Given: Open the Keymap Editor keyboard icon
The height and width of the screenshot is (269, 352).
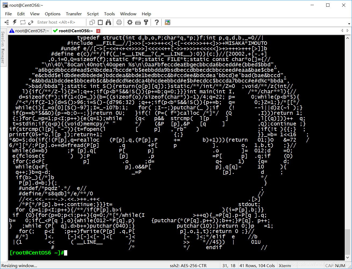Looking at the screenshot, I should (x=138, y=22).
